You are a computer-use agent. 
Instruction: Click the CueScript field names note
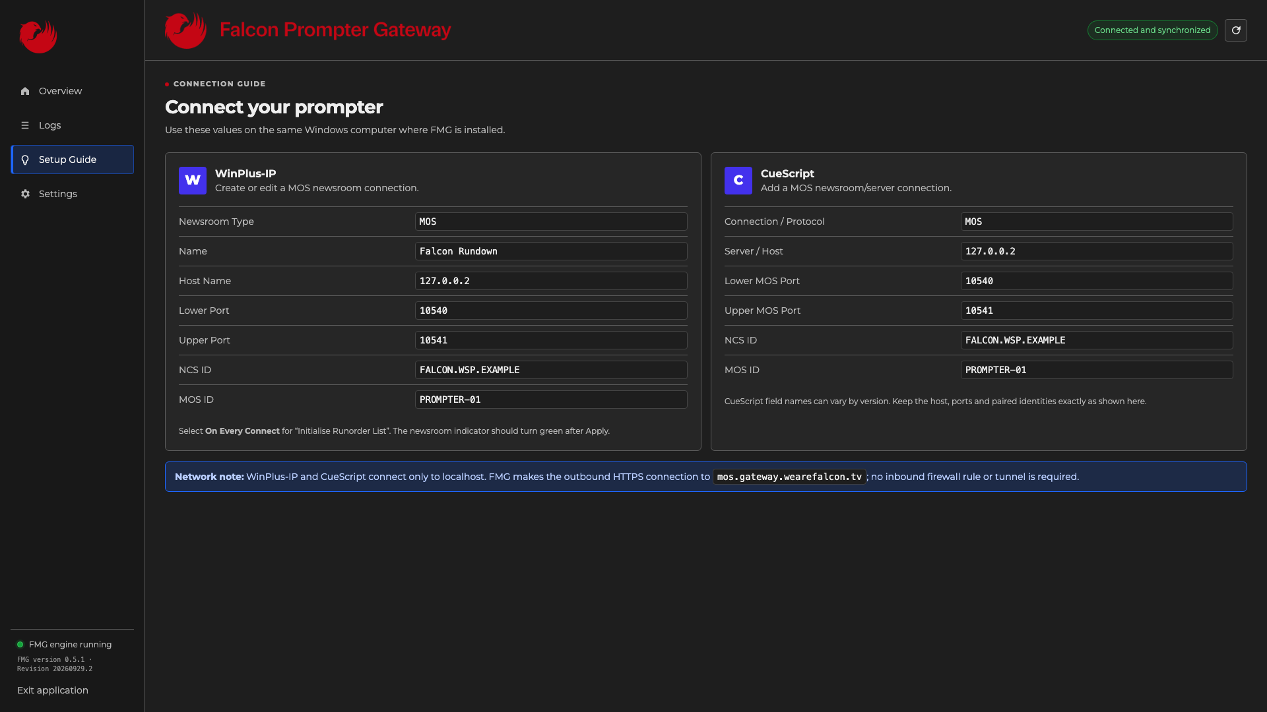935,401
